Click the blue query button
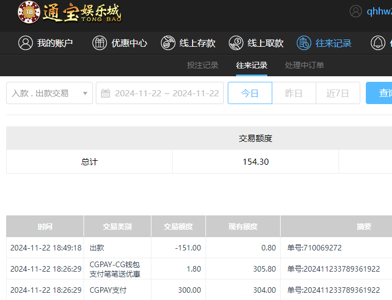Screen dimensions: 392x300 click(380, 93)
